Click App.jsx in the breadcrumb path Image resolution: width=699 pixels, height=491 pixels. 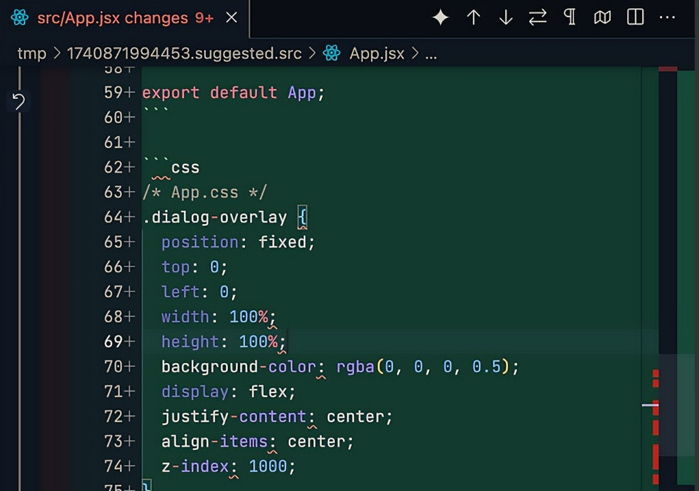pyautogui.click(x=377, y=53)
